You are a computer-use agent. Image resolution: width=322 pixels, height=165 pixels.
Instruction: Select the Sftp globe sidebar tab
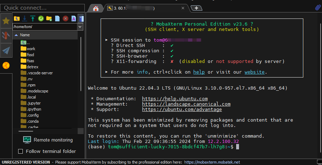click(6, 65)
